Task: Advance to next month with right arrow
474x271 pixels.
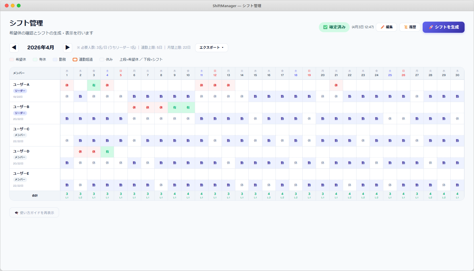Action: point(67,48)
